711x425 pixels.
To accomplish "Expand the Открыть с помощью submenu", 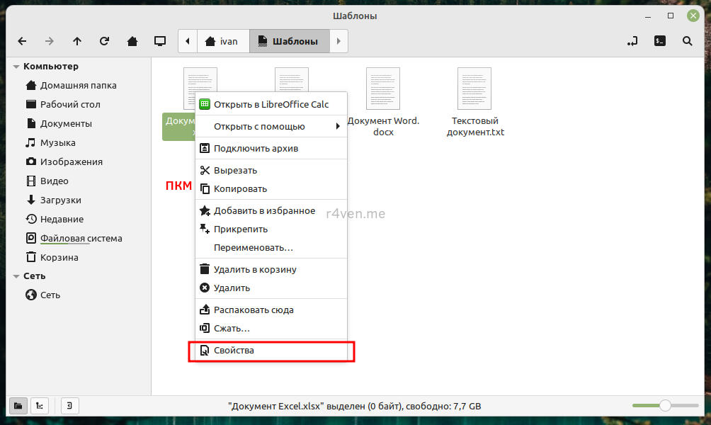I will coord(271,127).
